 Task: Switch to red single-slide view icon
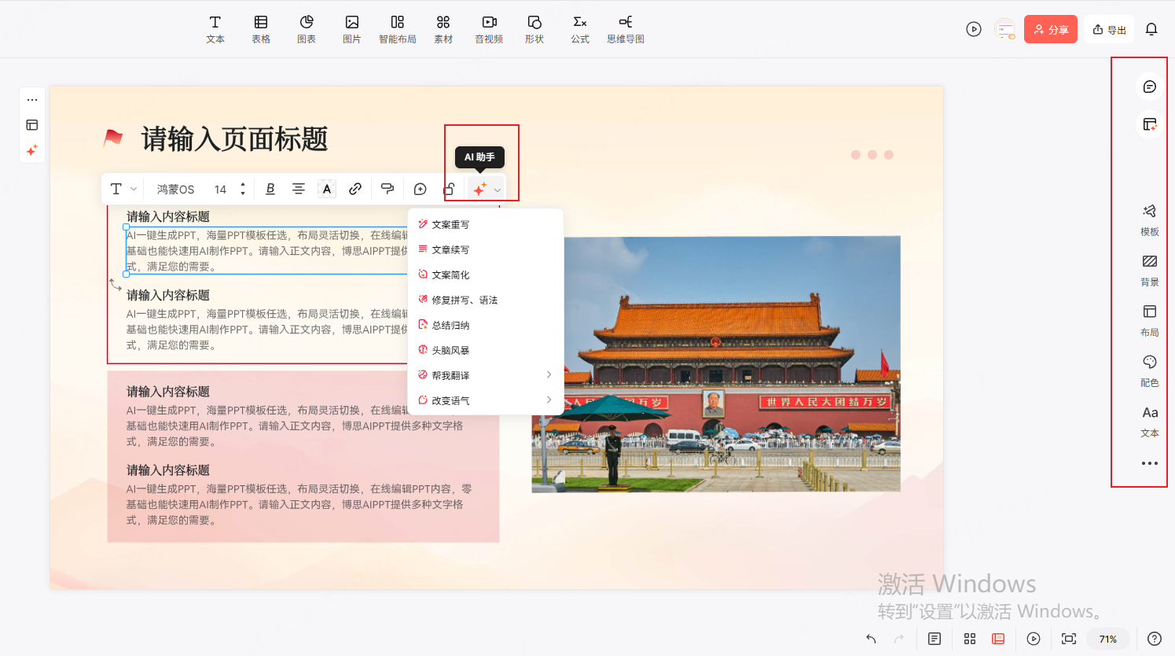click(x=998, y=639)
